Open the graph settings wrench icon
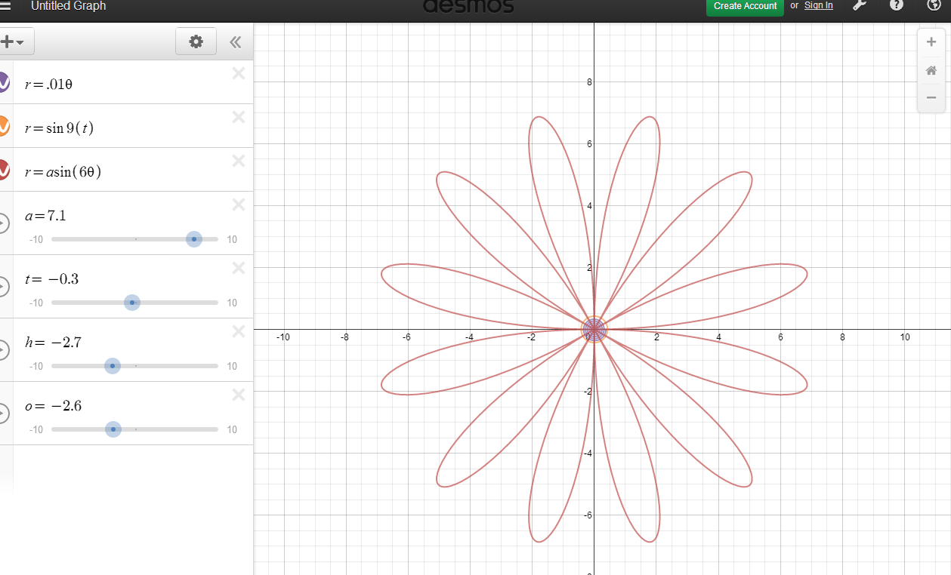The image size is (951, 575). point(860,7)
